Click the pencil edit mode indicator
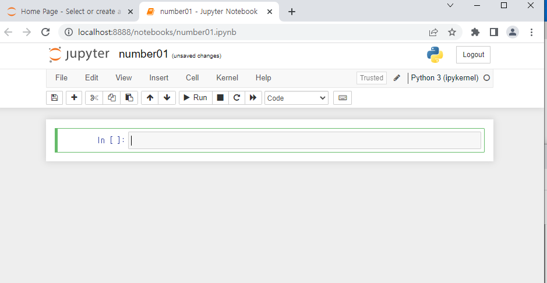The image size is (547, 283). click(397, 77)
